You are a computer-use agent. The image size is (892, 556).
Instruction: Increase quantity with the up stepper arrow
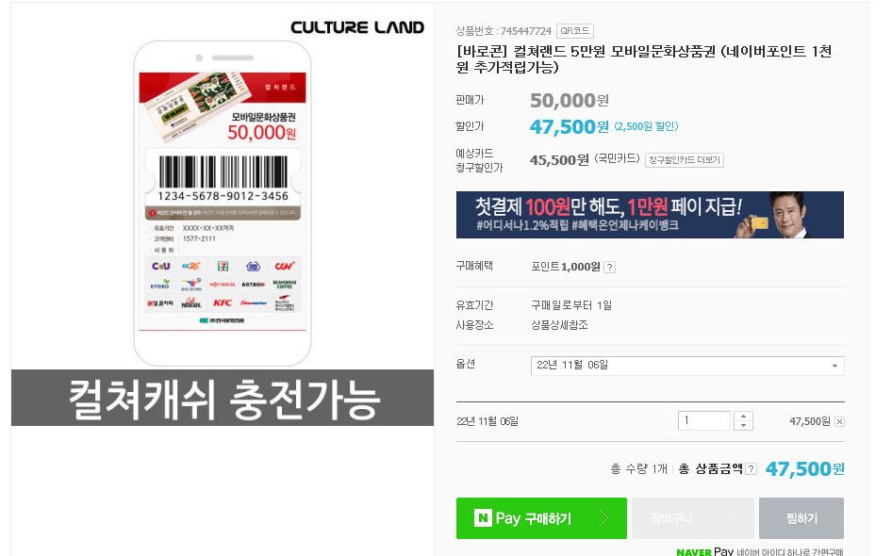pos(743,417)
